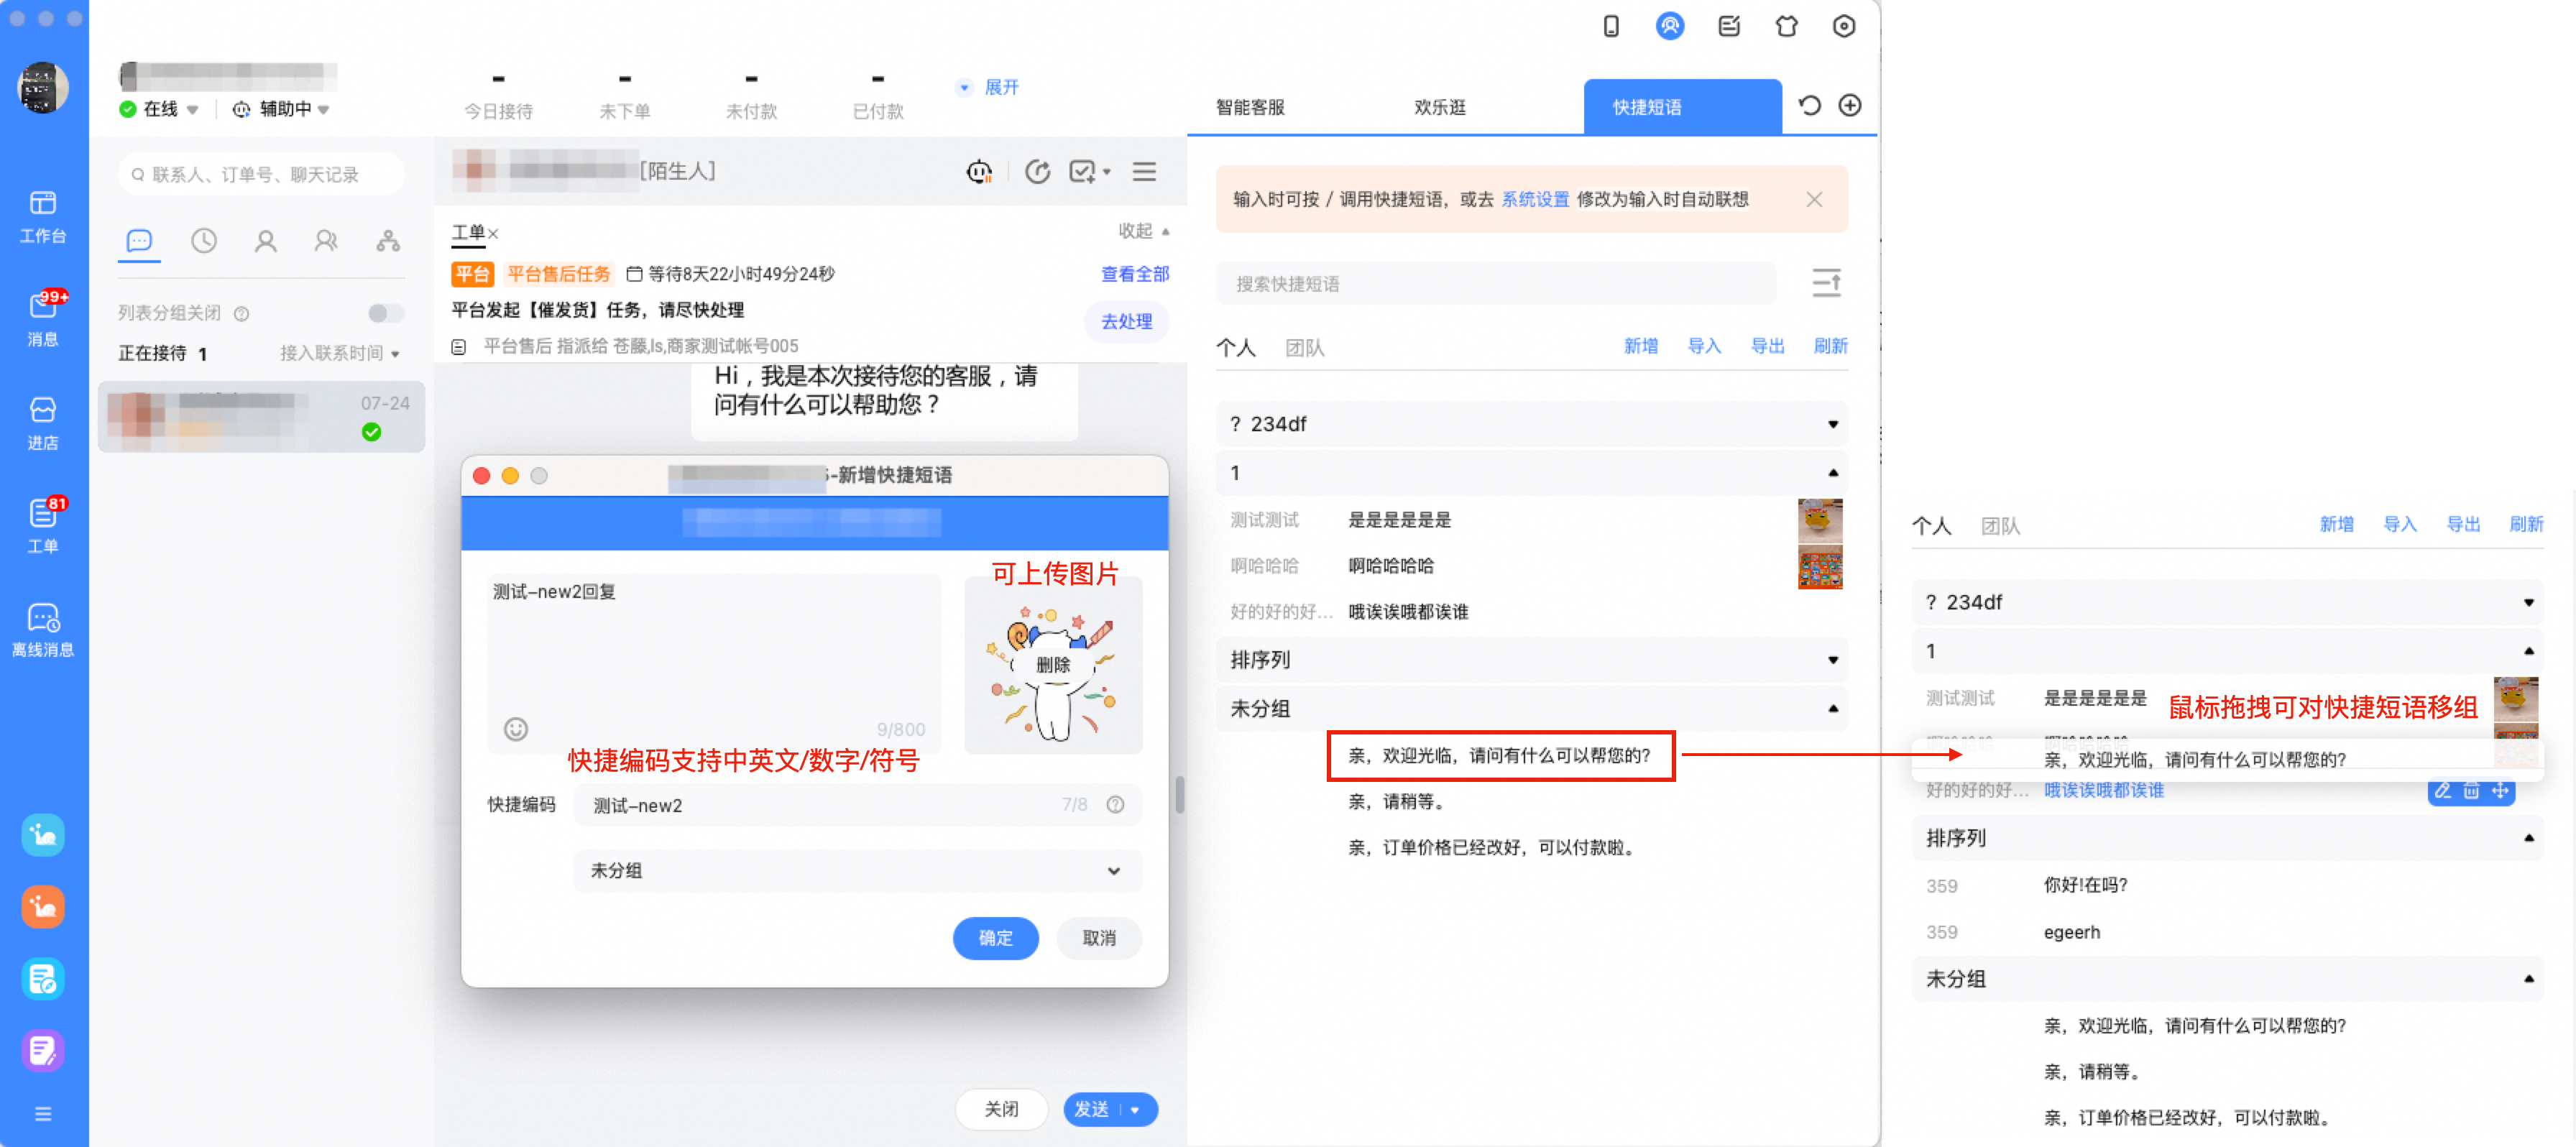Click the orange bird app icon in sidebar
2576x1147 pixels.
pyautogui.click(x=43, y=906)
